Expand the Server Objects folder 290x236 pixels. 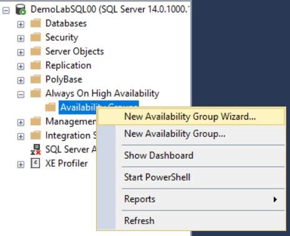pyautogui.click(x=21, y=52)
